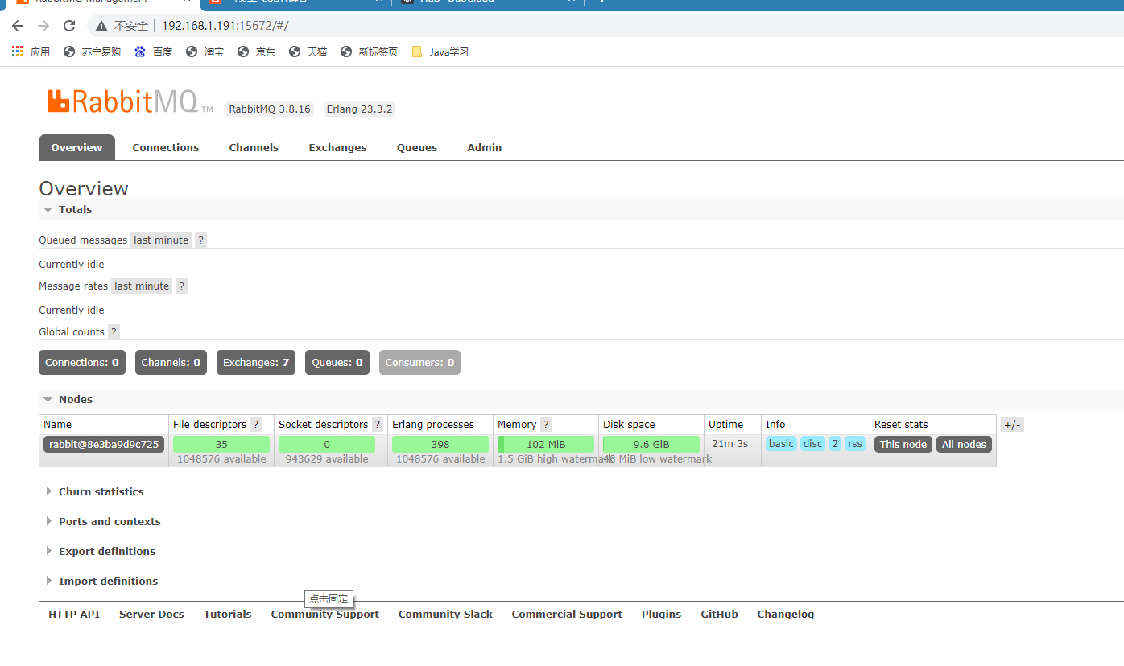Click the info tag labeled 2
Screen dimensions: 1124x666
tap(835, 444)
